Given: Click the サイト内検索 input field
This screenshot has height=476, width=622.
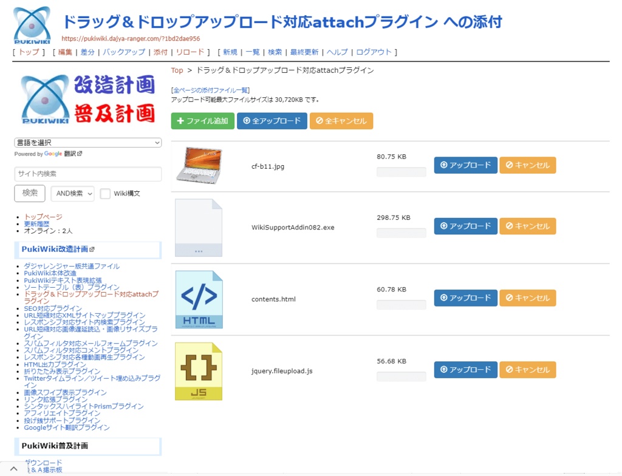Looking at the screenshot, I should click(x=87, y=174).
